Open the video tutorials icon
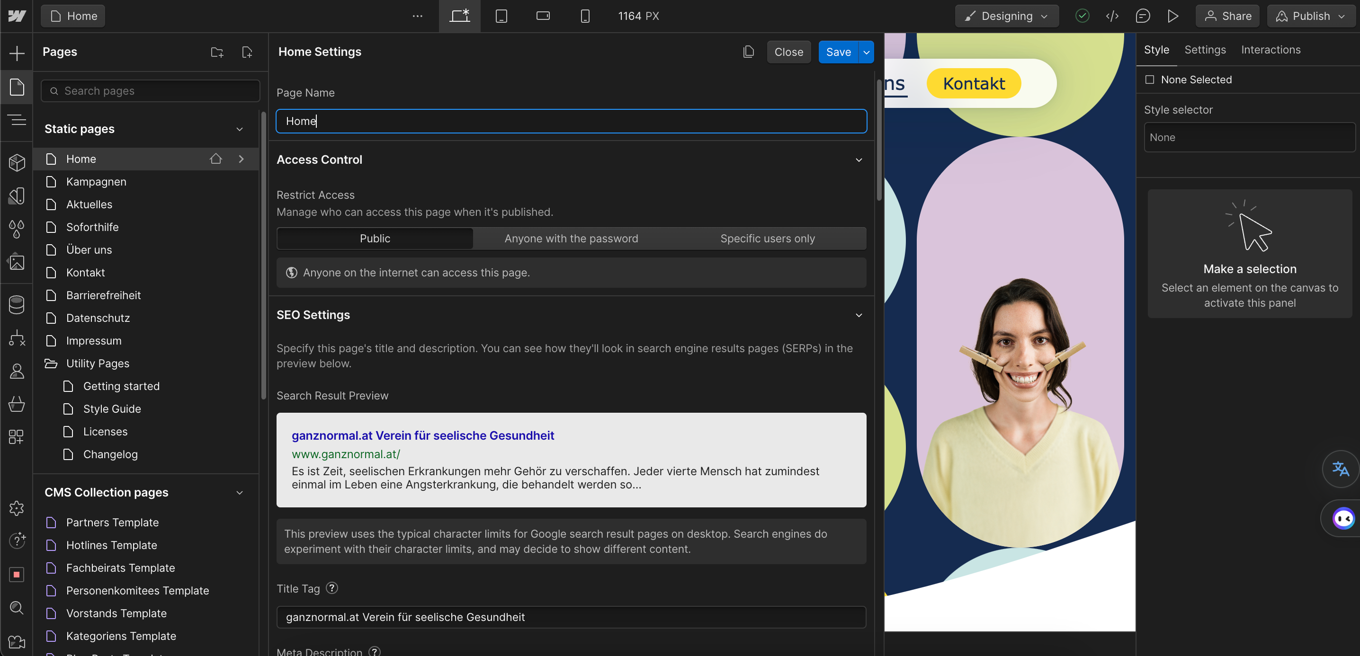Viewport: 1360px width, 656px height. tap(17, 641)
